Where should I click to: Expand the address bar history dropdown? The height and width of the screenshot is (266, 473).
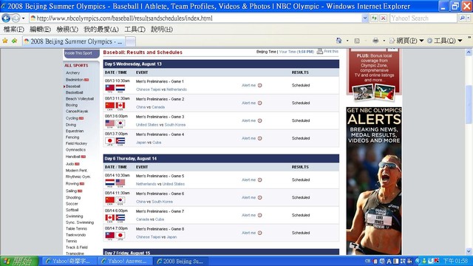[364, 18]
